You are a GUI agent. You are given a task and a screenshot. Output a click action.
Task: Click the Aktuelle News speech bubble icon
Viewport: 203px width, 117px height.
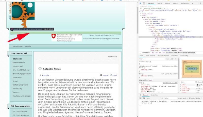click(40, 69)
